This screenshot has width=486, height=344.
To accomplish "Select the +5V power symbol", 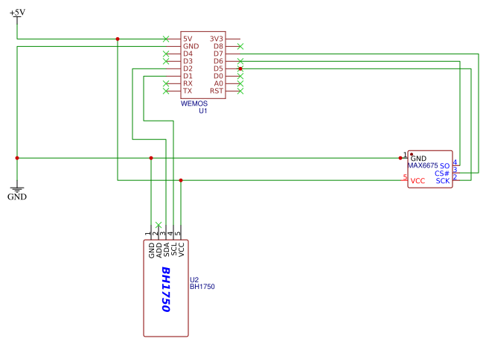I will (17, 16).
